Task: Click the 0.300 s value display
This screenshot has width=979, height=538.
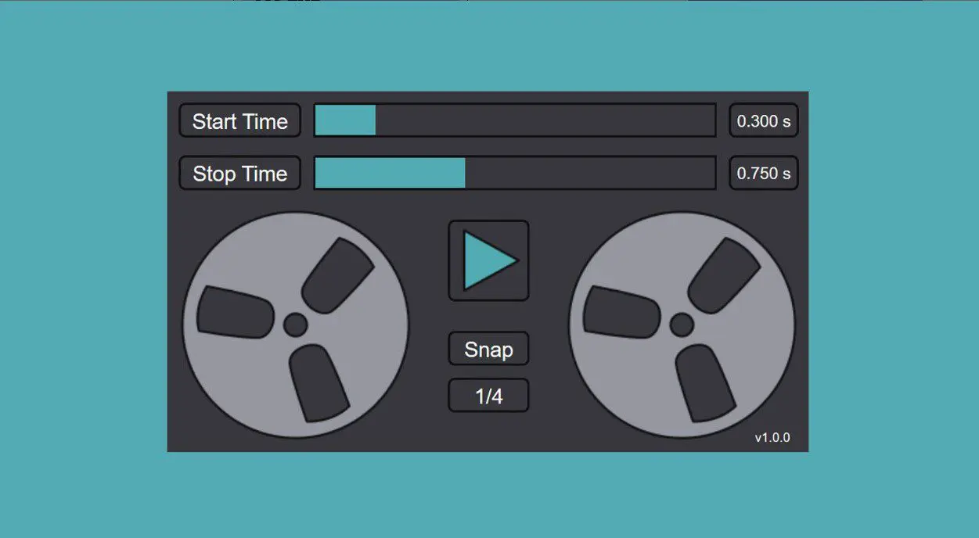Action: [763, 121]
